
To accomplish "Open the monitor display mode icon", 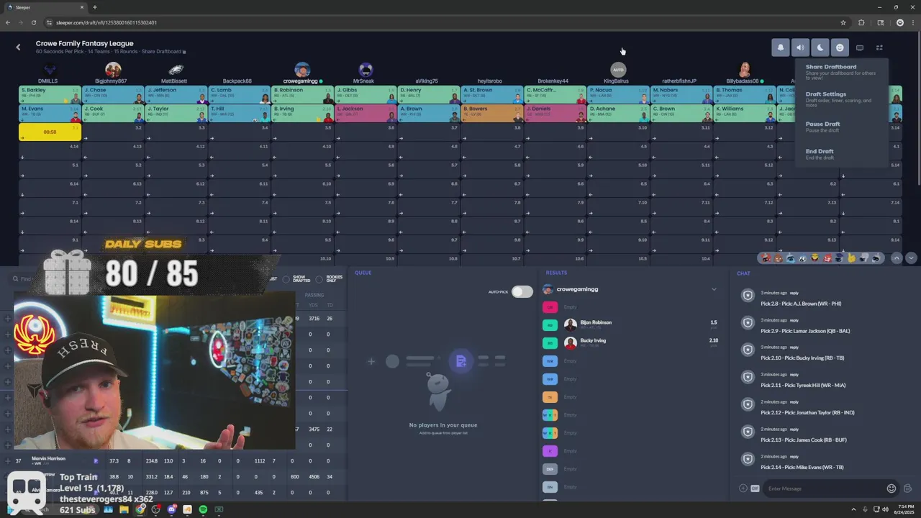I will (x=860, y=47).
